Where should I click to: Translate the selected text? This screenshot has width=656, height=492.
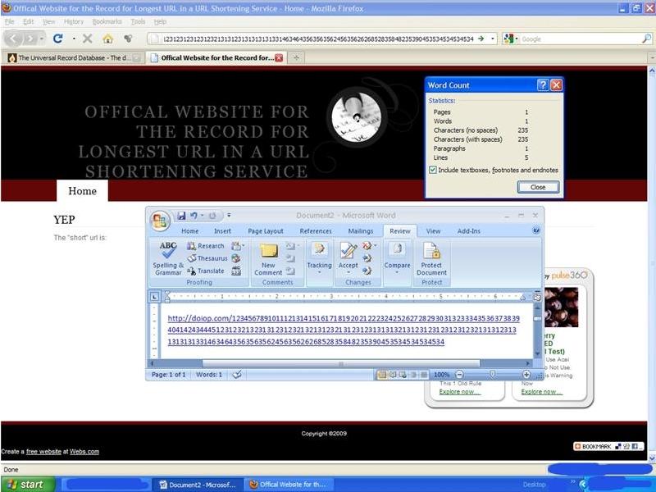coord(209,270)
